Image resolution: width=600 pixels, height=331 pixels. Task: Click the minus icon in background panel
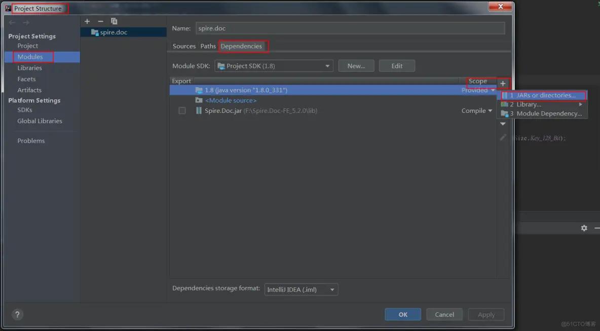pyautogui.click(x=597, y=228)
